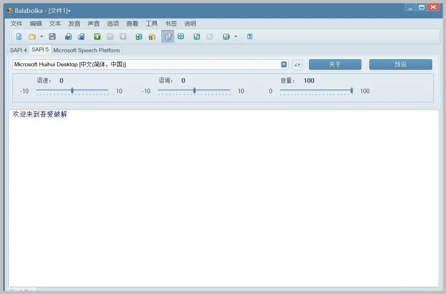The height and width of the screenshot is (294, 446).
Task: Split and save audio files icon
Action: (81, 37)
